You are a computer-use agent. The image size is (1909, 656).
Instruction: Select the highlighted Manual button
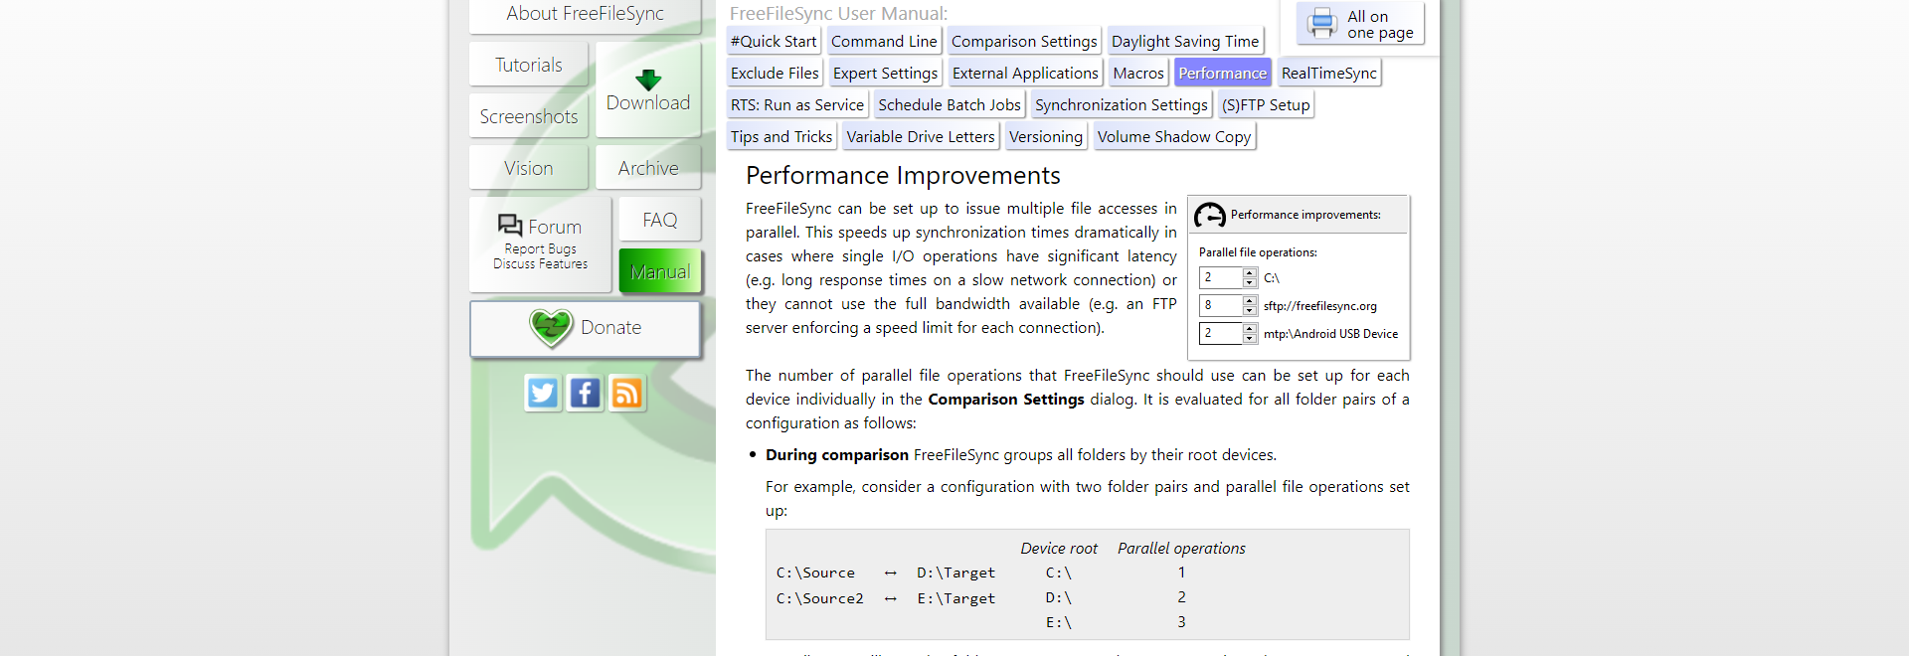660,271
